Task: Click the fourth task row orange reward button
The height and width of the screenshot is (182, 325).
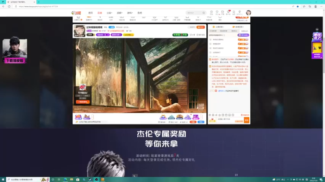Action: tap(243, 53)
